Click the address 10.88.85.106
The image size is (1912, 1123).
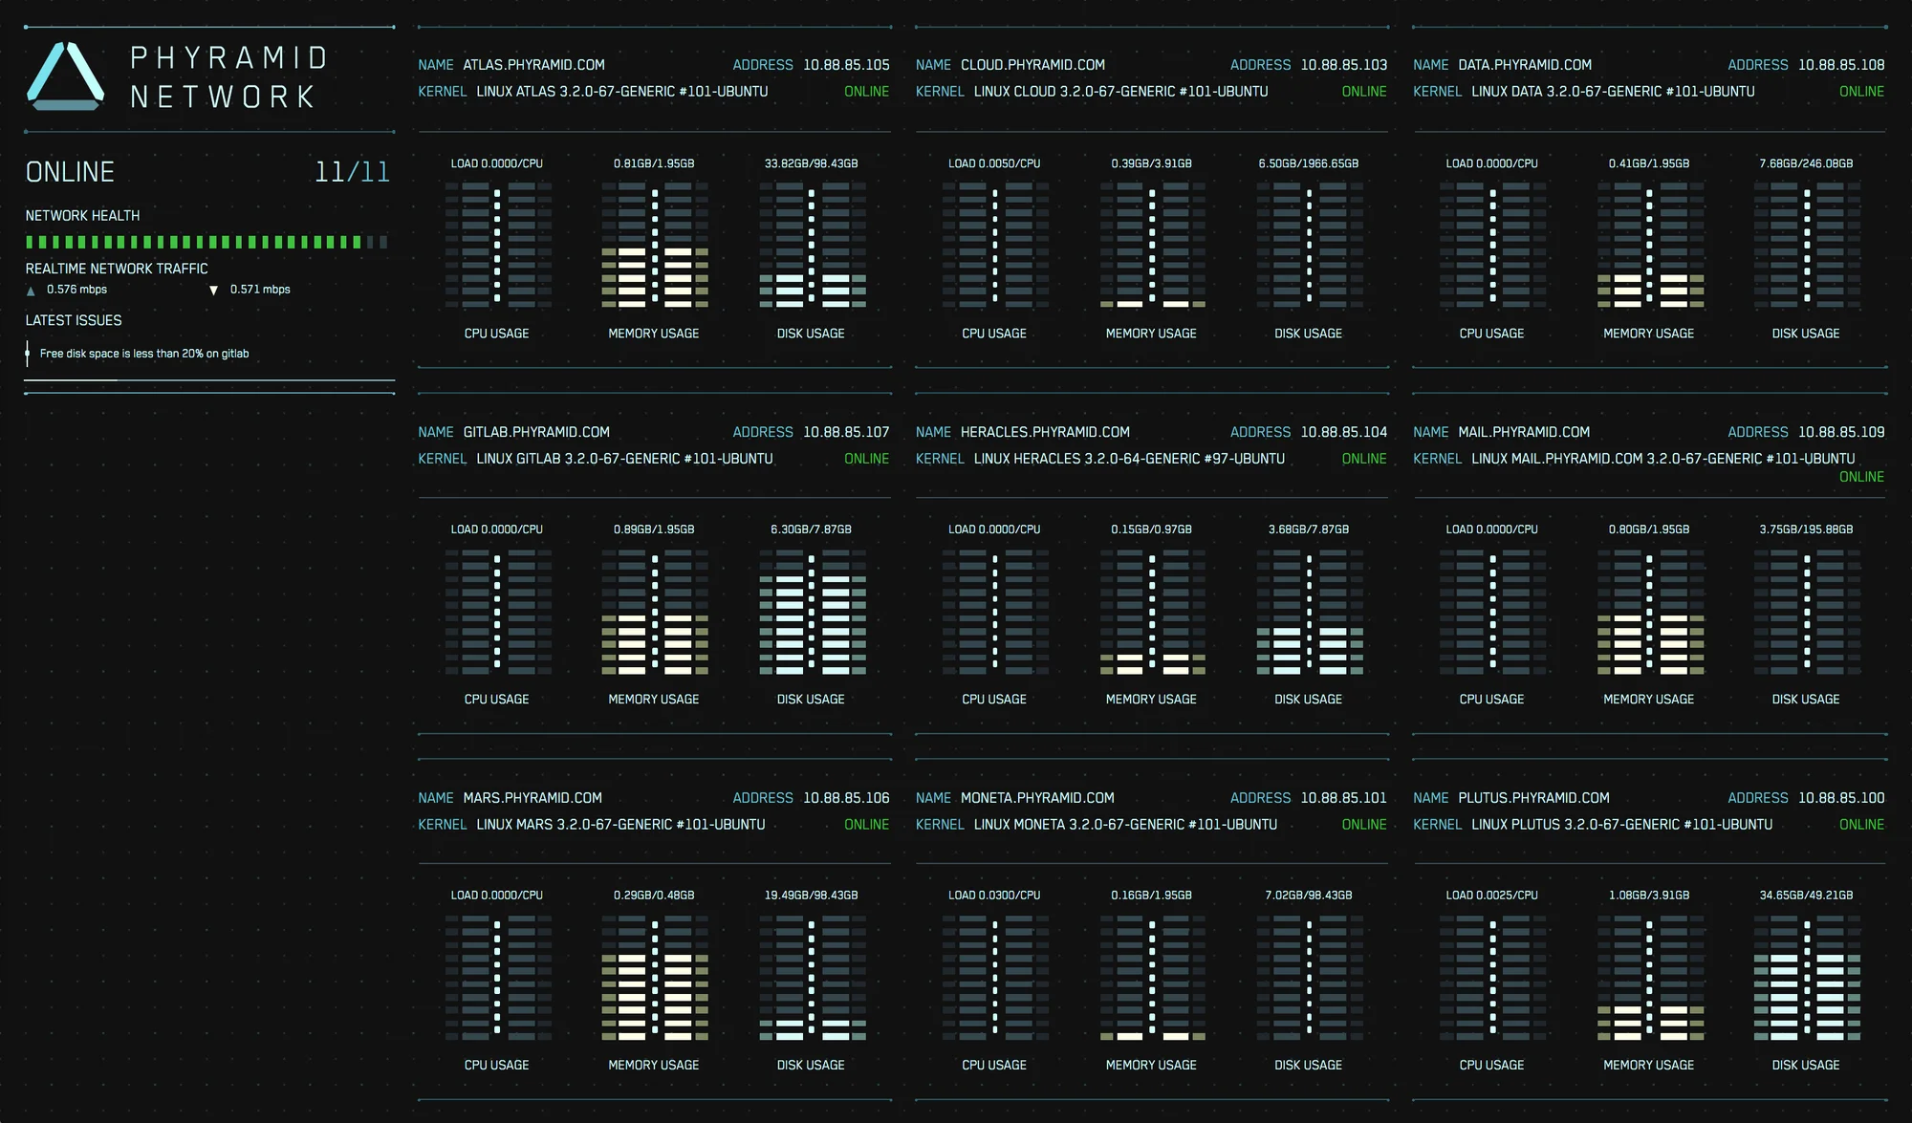tap(846, 798)
